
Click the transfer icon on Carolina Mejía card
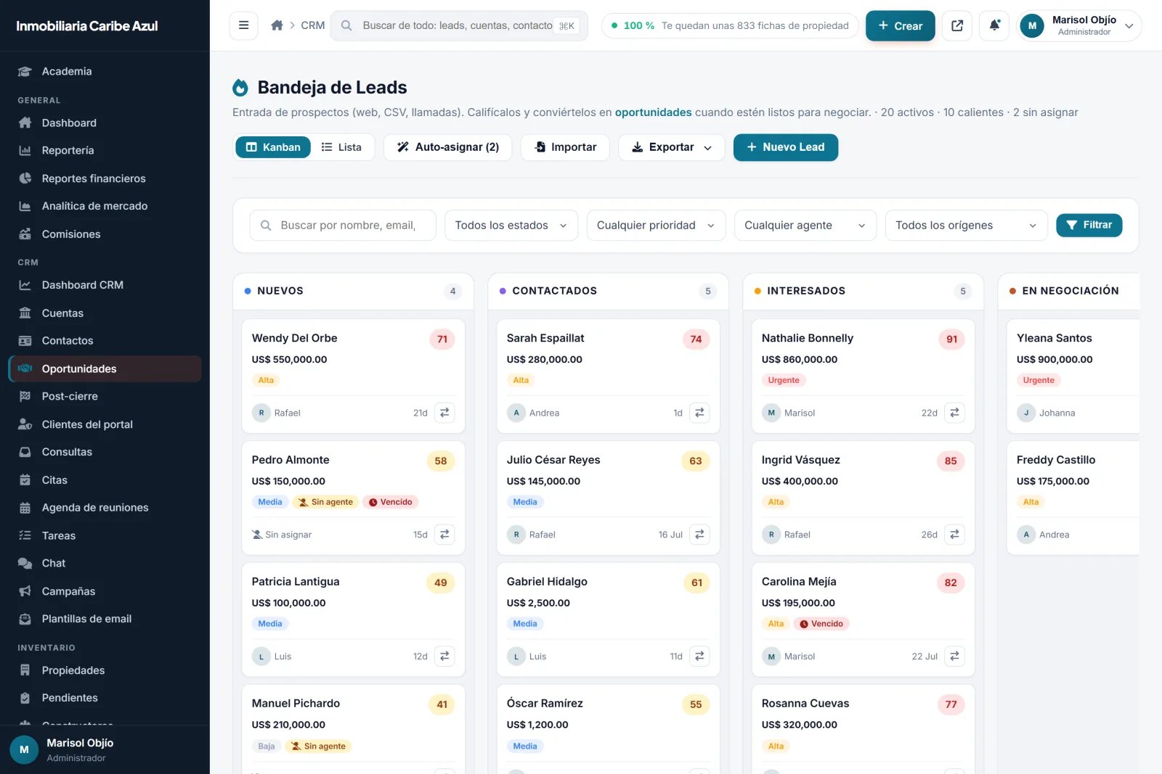(954, 656)
